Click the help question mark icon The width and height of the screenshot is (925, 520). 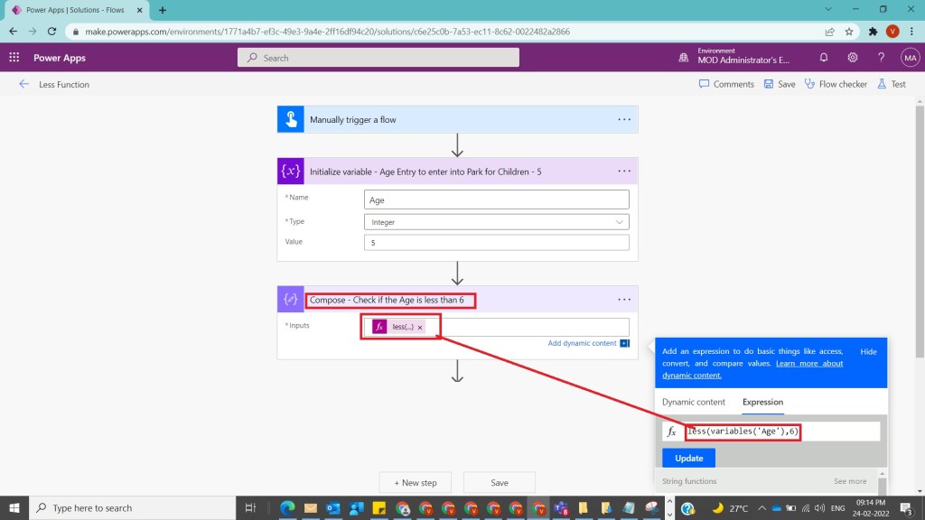pyautogui.click(x=881, y=58)
